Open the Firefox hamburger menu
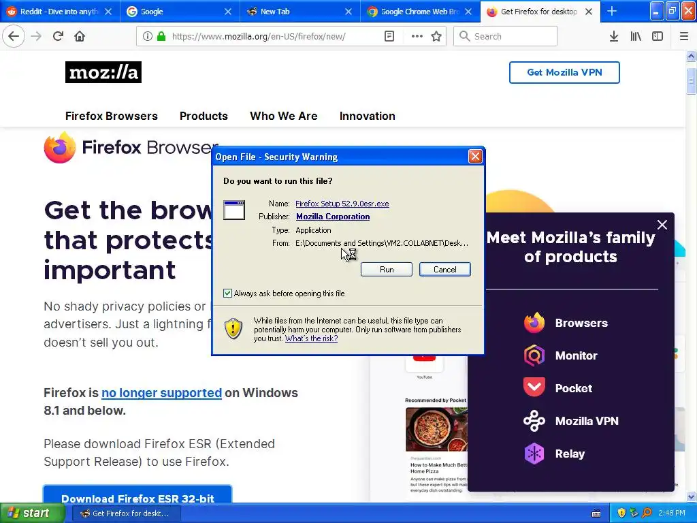This screenshot has width=697, height=523. click(x=684, y=36)
